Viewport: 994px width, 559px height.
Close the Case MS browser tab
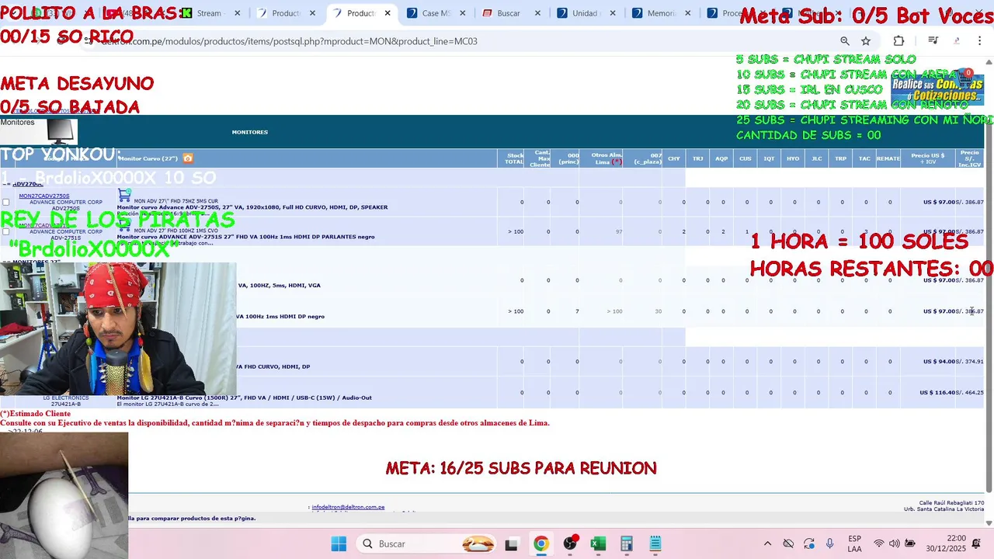tap(461, 13)
